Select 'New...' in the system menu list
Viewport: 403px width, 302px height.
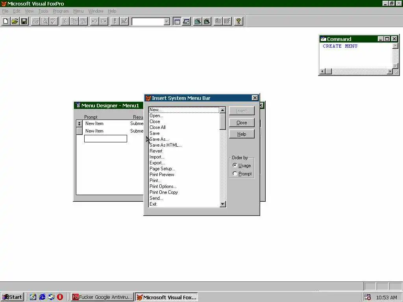tap(184, 110)
